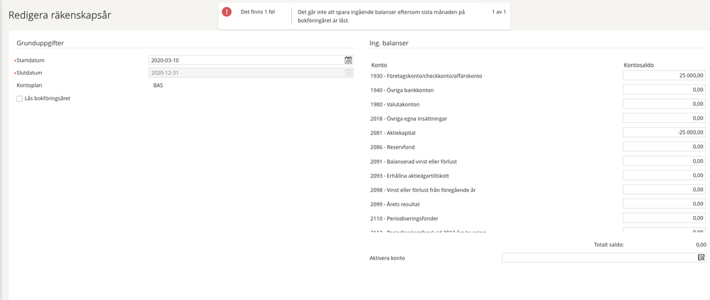Screen dimensions: 710x300
Task: Click the Kontoplan value 'BAS'
Action: 158,85
